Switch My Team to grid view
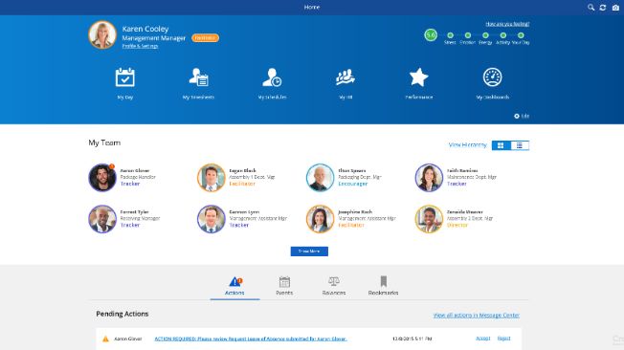Image resolution: width=624 pixels, height=350 pixels. tap(501, 145)
